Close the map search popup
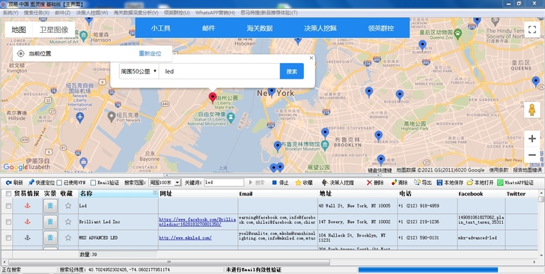 (x=311, y=58)
